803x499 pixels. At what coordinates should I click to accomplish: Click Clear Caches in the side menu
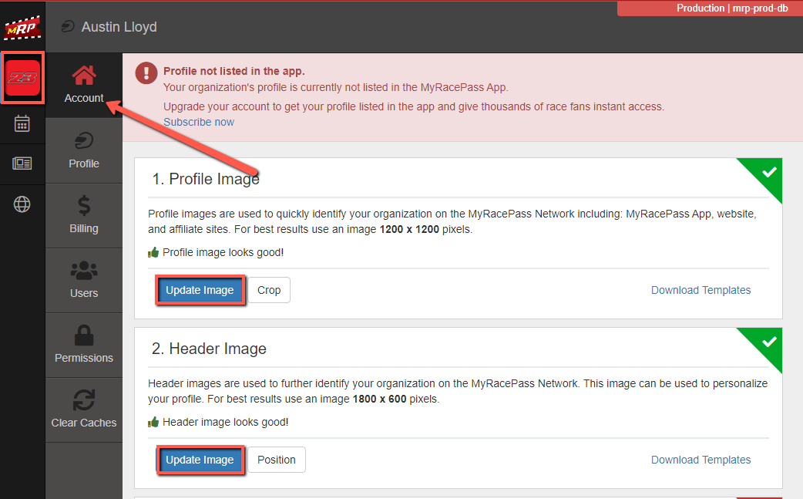click(84, 410)
